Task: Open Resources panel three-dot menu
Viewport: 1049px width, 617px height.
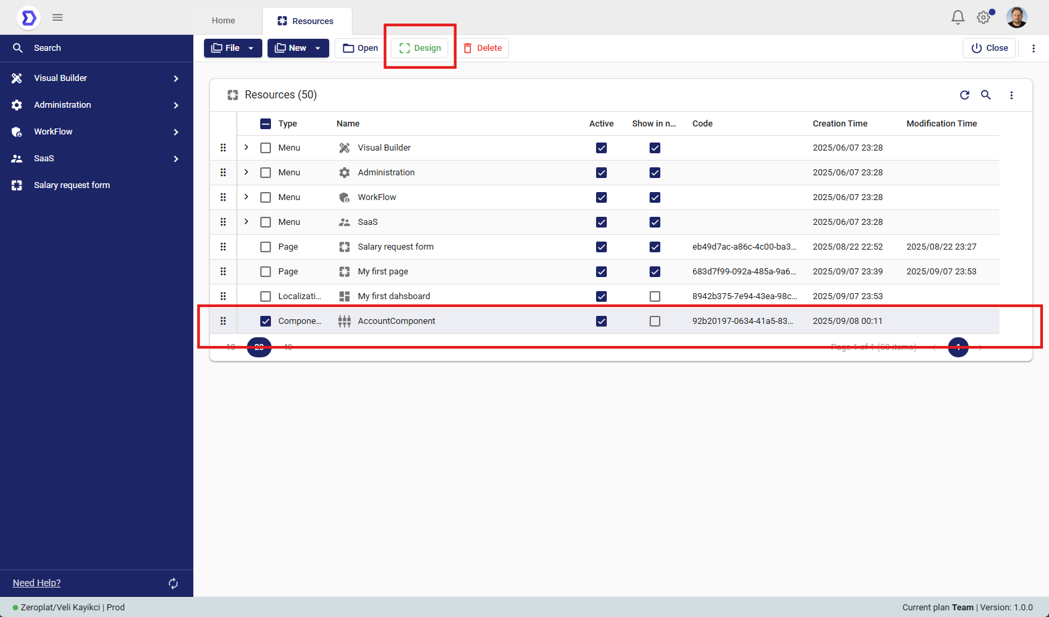Action: coord(1011,95)
